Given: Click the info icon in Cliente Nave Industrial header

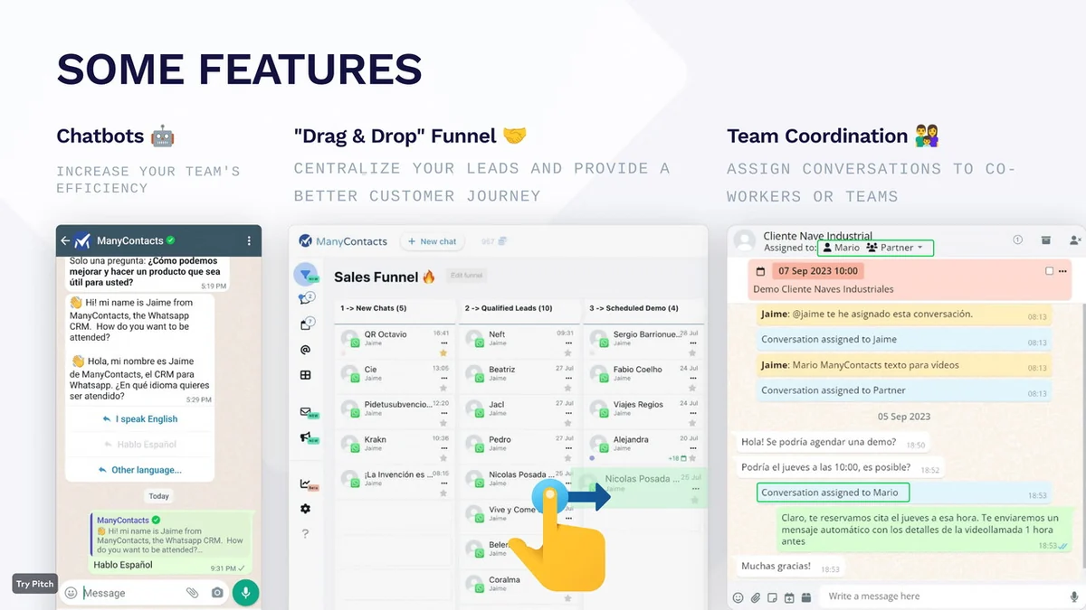Looking at the screenshot, I should click(1017, 239).
